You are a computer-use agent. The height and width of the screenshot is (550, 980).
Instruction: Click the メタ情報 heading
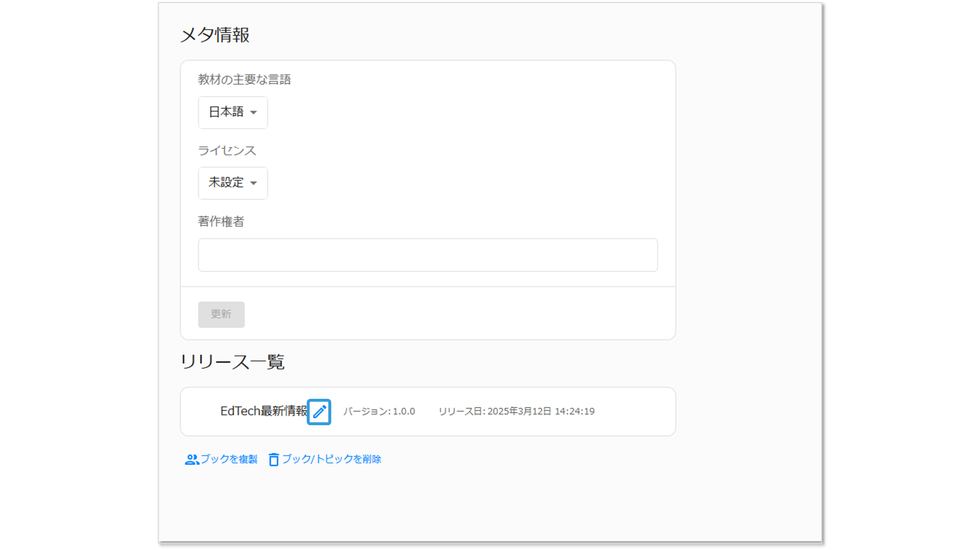(215, 35)
